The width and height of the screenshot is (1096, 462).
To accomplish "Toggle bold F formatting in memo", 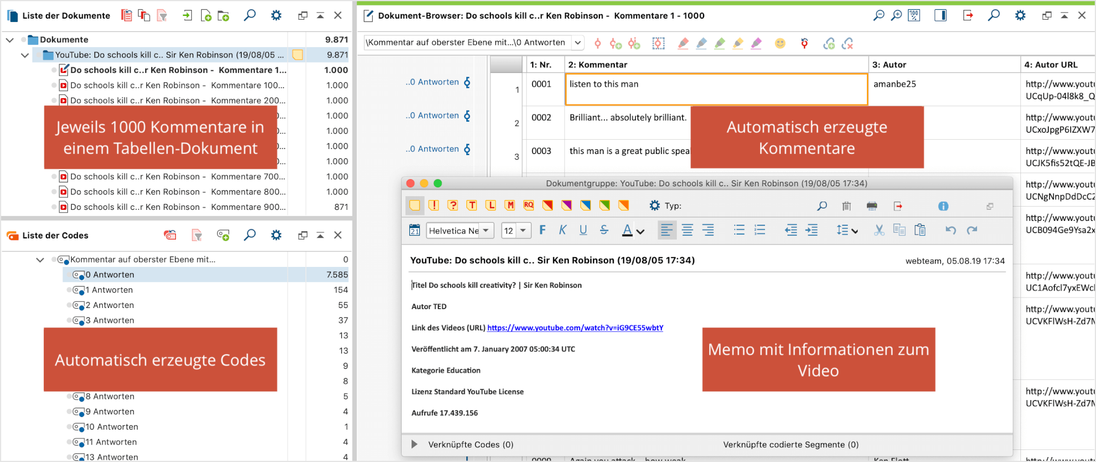I will (543, 230).
